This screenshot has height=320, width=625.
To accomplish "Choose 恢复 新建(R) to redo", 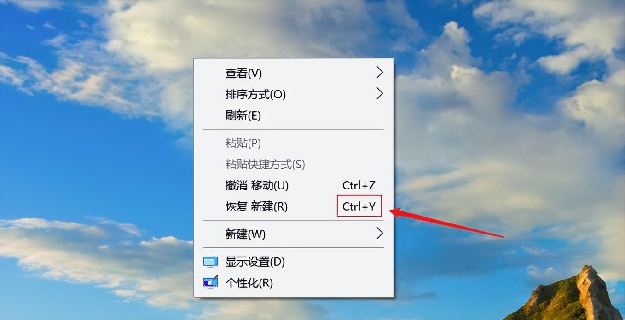I will click(x=256, y=206).
